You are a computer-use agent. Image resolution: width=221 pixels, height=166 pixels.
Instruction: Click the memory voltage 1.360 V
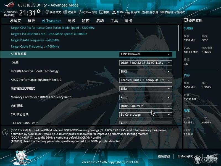207,87
